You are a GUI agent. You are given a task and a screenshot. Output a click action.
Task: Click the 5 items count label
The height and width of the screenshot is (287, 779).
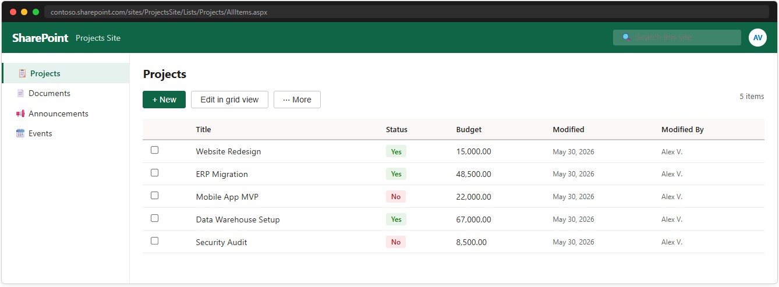click(x=752, y=97)
